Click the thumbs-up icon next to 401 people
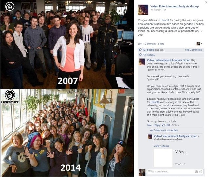This screenshot has width=209, height=177. click(x=140, y=50)
